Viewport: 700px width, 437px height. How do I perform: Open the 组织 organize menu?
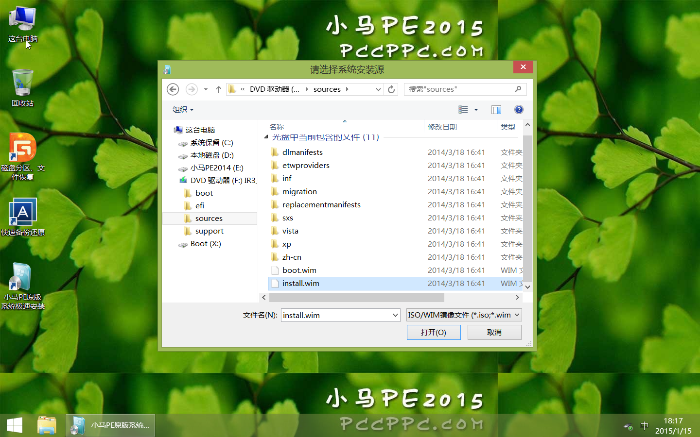tap(183, 110)
